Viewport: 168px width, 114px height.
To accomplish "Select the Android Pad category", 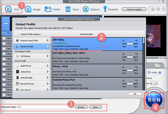I will point(31,72).
